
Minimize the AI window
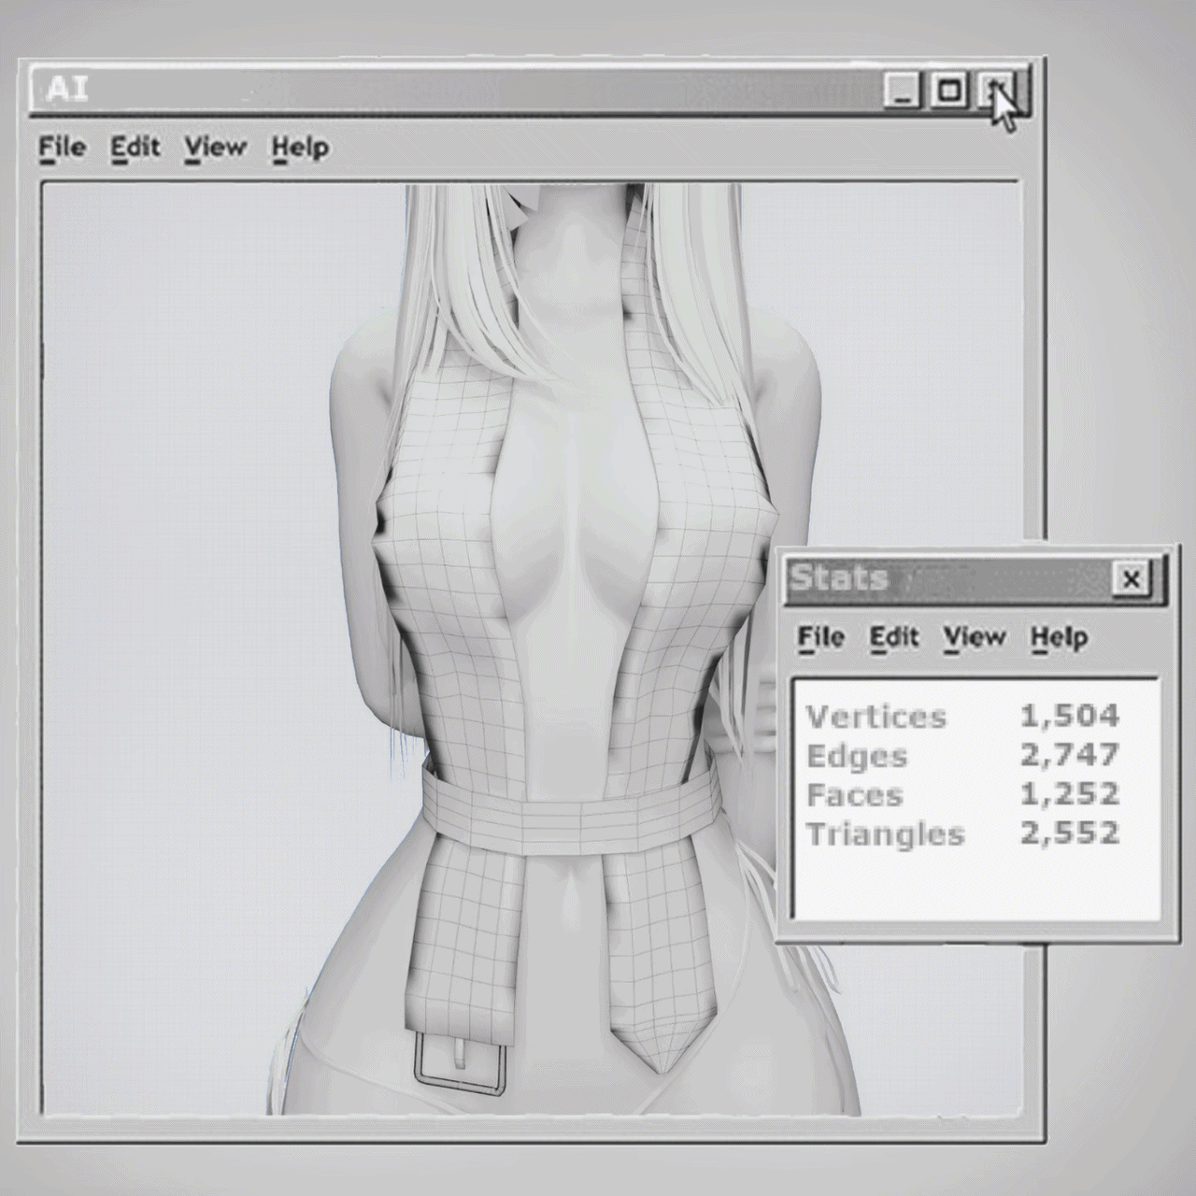902,91
